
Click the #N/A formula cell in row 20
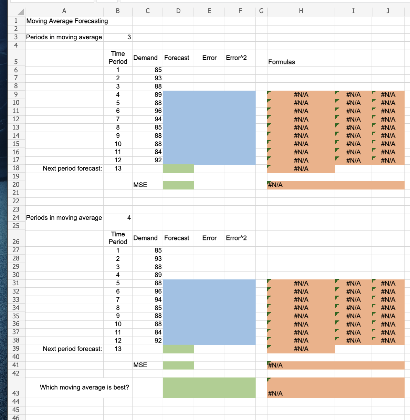pyautogui.click(x=336, y=185)
